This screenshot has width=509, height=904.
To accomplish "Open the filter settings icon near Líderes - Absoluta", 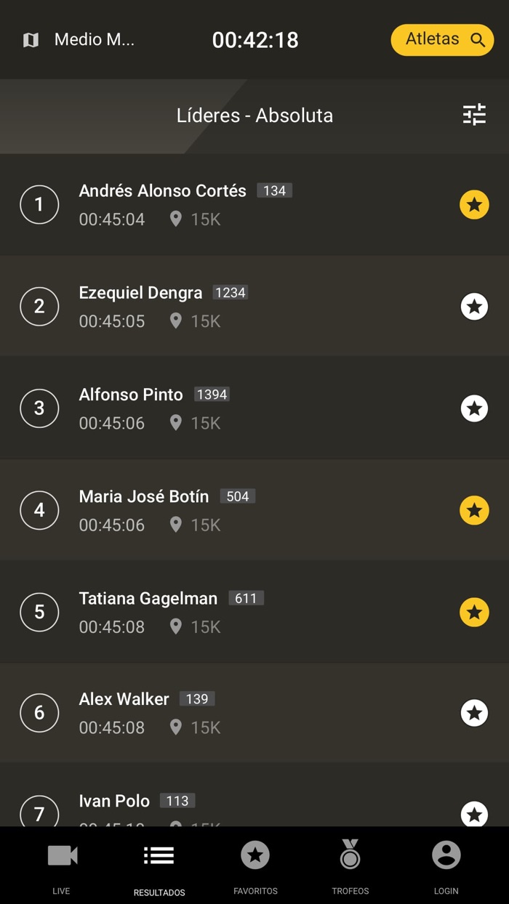I will (474, 115).
